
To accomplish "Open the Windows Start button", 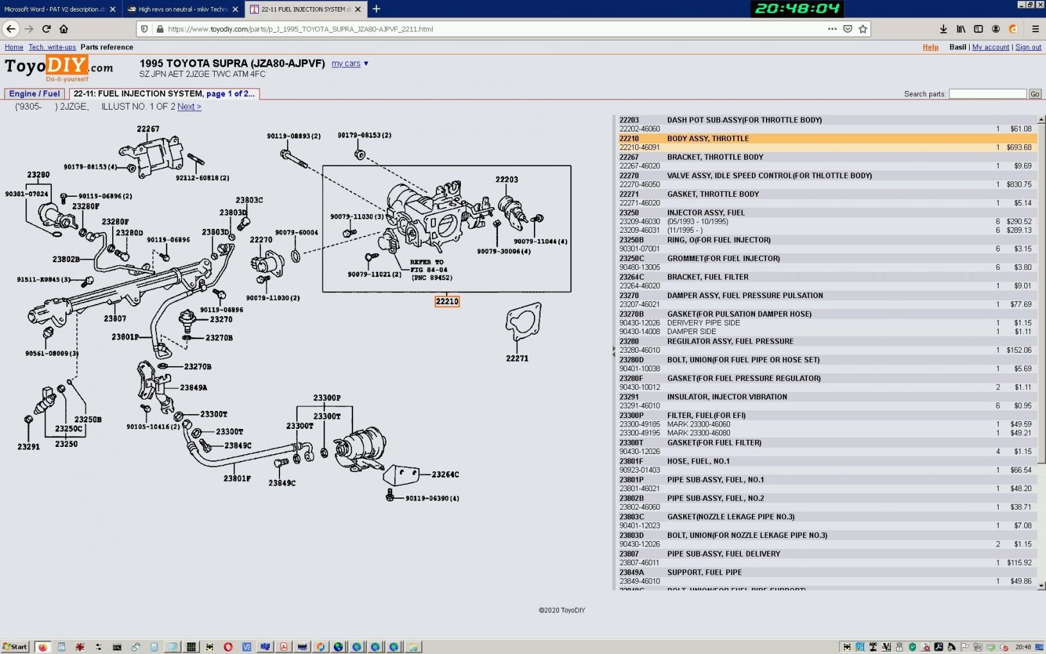I will coord(15,647).
